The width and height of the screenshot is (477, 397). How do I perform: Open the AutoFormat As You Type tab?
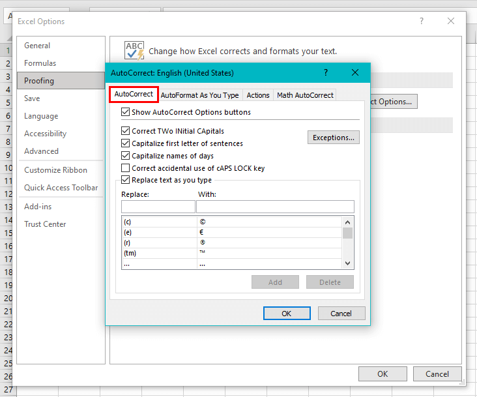click(x=199, y=95)
